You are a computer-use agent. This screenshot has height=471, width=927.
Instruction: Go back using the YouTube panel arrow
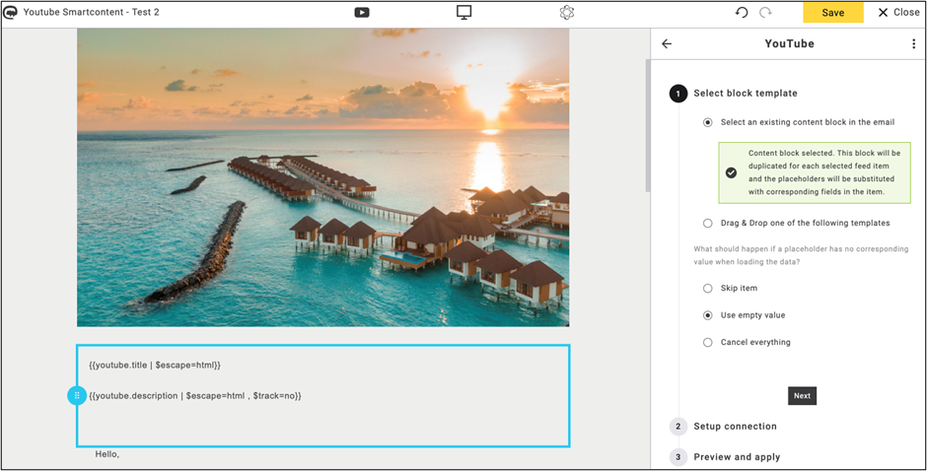pos(667,43)
